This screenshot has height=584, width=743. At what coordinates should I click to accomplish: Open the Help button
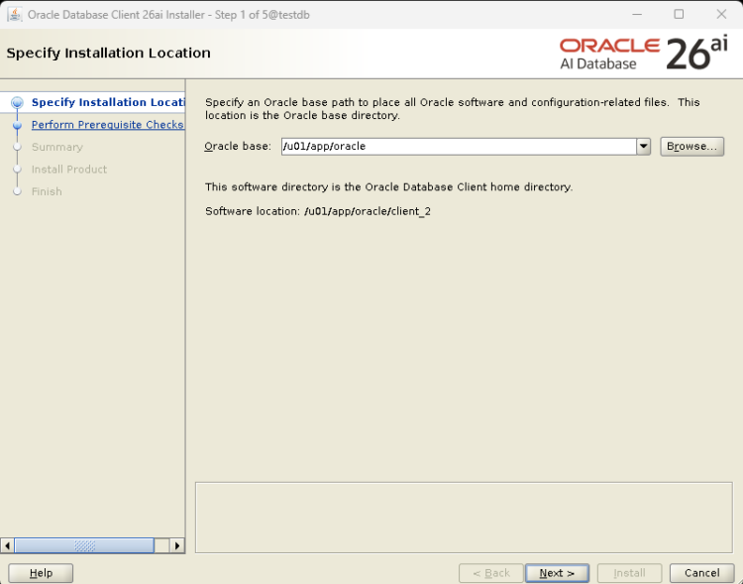pyautogui.click(x=41, y=573)
